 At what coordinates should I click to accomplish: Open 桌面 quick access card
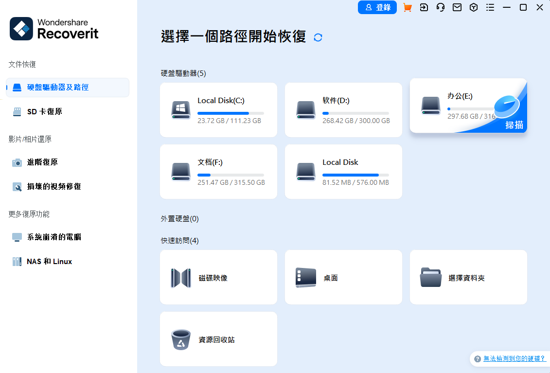coord(343,277)
